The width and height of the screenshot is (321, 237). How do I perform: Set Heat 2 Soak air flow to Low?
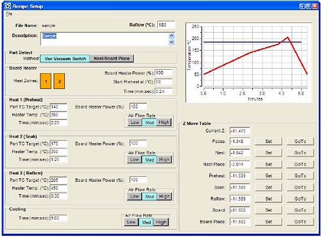(135, 159)
